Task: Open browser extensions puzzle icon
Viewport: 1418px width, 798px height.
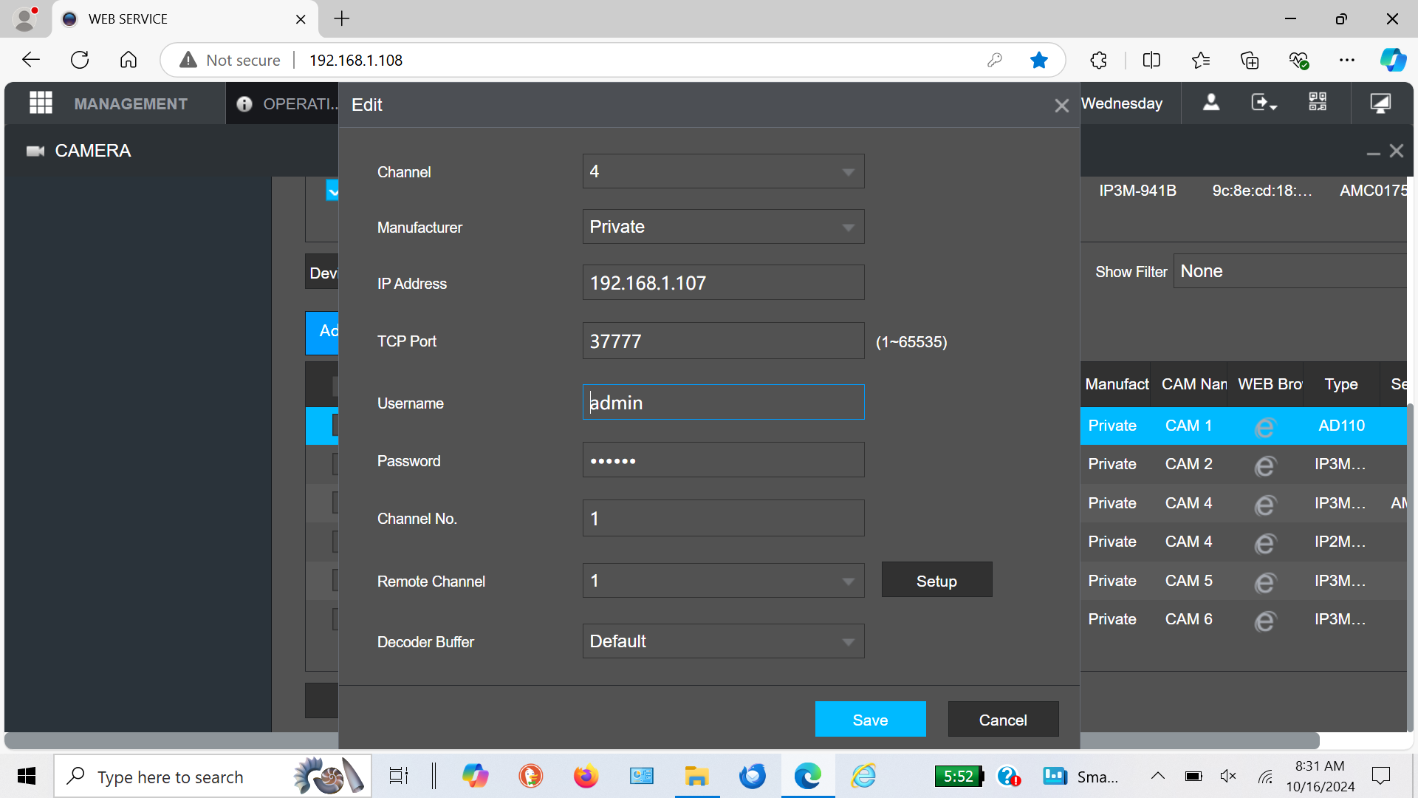Action: [1098, 60]
